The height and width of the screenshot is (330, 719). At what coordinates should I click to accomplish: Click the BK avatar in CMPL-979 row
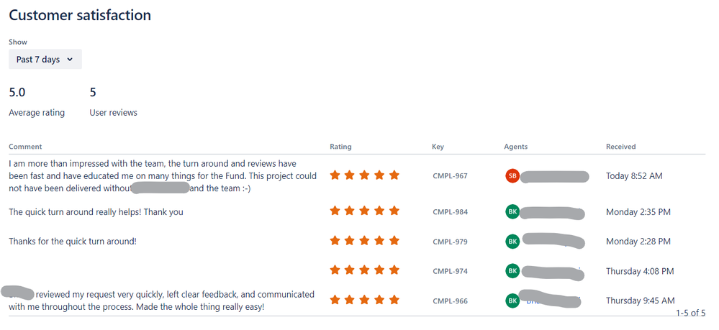512,241
